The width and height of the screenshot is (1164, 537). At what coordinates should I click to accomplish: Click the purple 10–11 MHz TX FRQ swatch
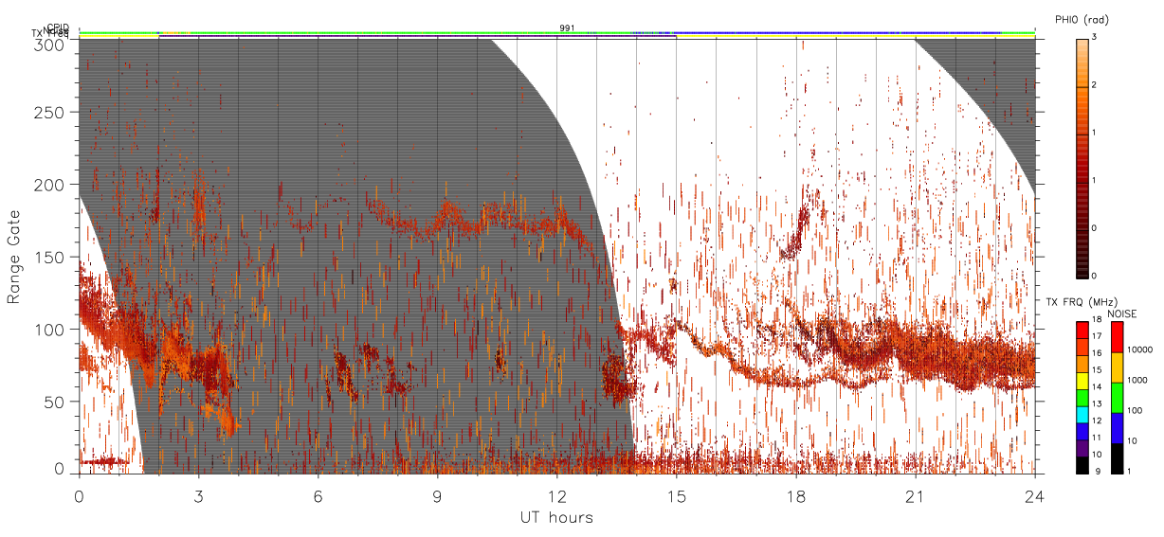[1082, 448]
